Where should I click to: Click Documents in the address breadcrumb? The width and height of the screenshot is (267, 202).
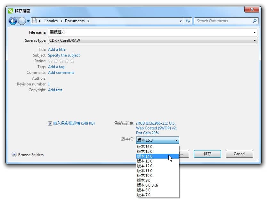(75, 21)
